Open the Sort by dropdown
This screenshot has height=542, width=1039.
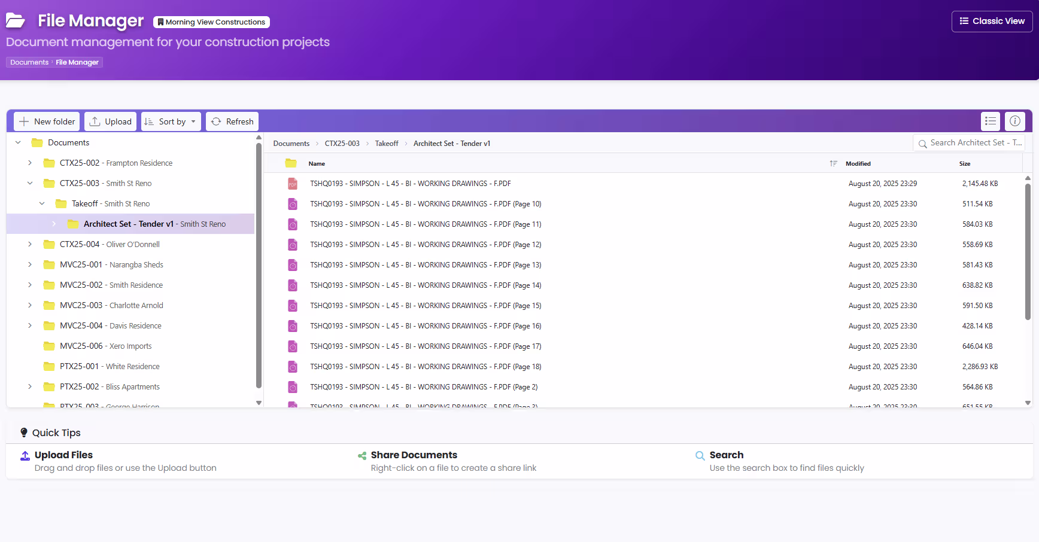point(171,121)
